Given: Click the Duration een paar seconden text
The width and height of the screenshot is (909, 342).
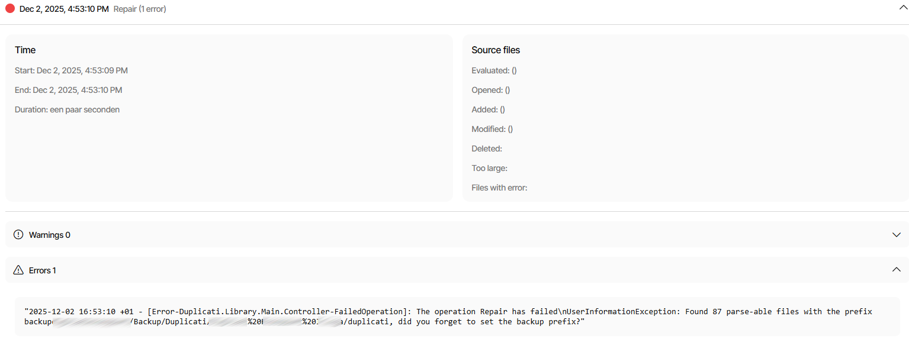Looking at the screenshot, I should (67, 109).
